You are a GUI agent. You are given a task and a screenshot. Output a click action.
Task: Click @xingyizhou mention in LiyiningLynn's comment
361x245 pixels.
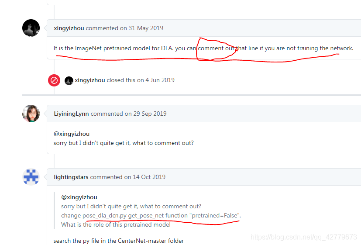(x=72, y=134)
